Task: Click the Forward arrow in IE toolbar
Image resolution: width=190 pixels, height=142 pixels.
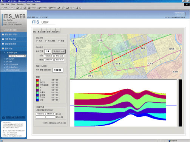Action: [12, 8]
